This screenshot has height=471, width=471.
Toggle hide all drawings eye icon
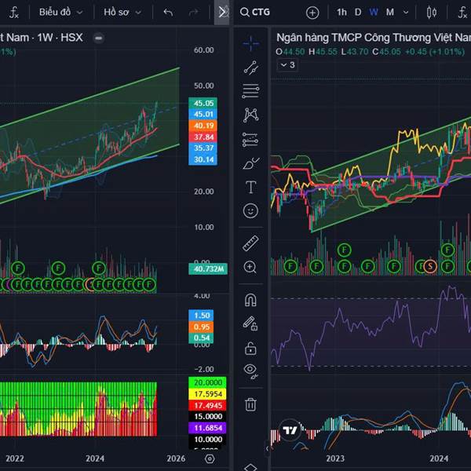tap(251, 371)
